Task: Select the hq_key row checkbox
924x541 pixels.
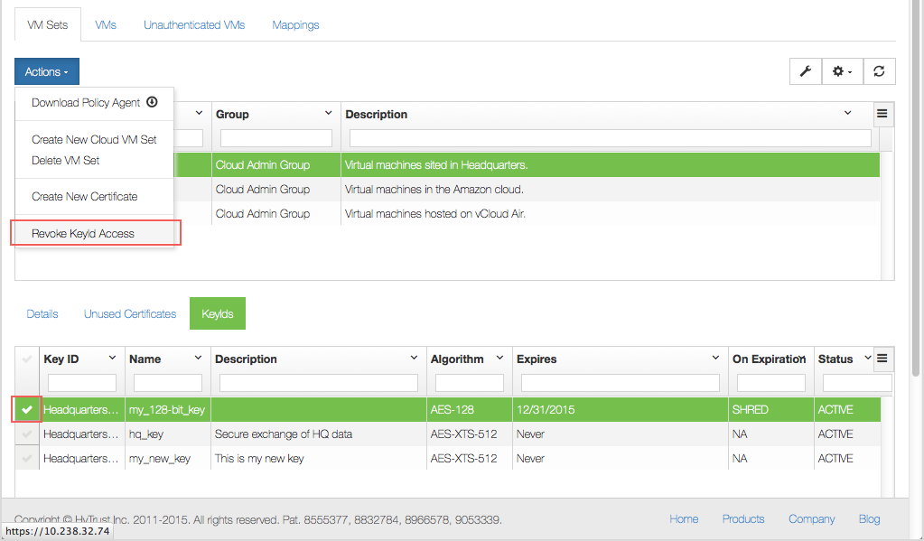Action: (26, 434)
